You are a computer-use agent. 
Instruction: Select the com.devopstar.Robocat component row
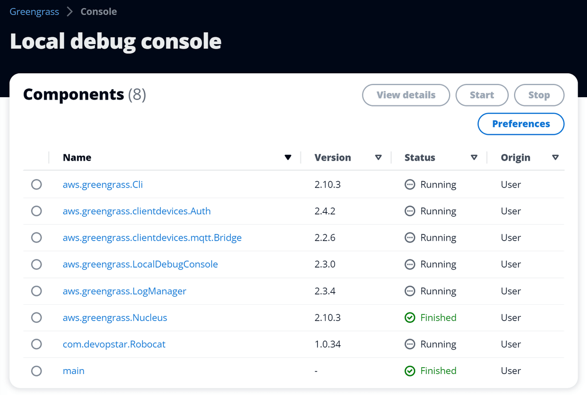(x=36, y=344)
